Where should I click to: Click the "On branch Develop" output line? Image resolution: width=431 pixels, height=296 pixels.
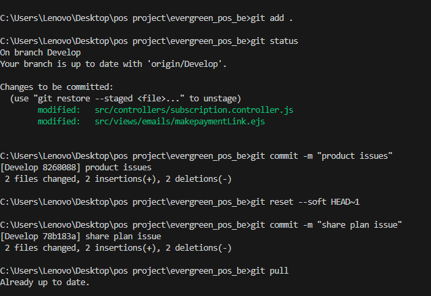tap(40, 52)
